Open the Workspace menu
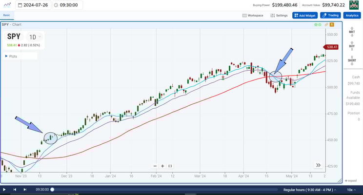Screen dimensions: 363x195 coord(253,15)
